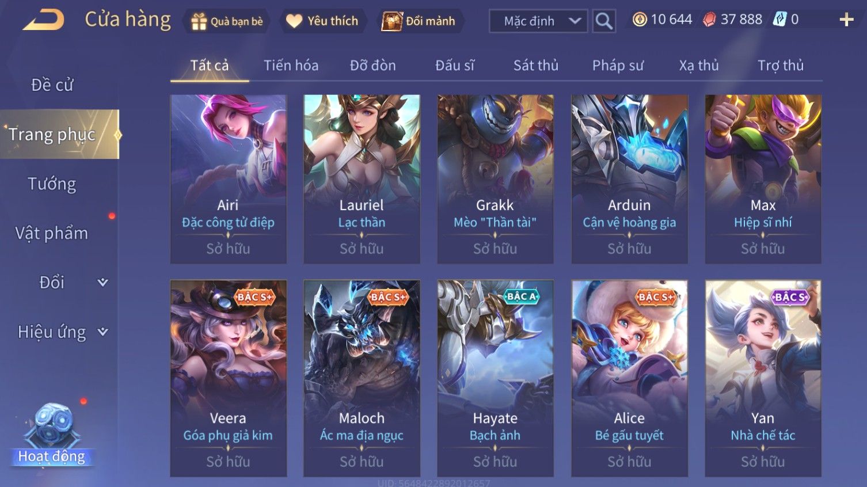Click the blue voucher currency icon
The height and width of the screenshot is (487, 867).
tap(779, 20)
